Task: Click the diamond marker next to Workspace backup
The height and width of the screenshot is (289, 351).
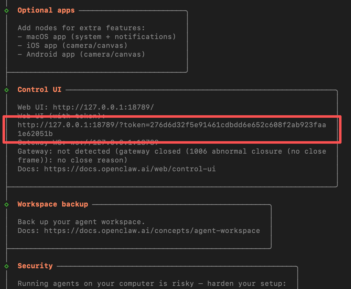Action: pyautogui.click(x=6, y=205)
